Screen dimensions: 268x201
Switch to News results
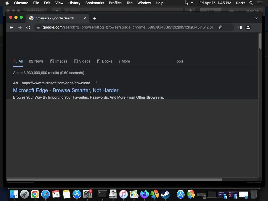(36, 61)
